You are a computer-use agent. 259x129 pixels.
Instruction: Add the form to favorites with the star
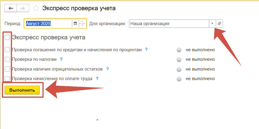pyautogui.click(x=36, y=8)
